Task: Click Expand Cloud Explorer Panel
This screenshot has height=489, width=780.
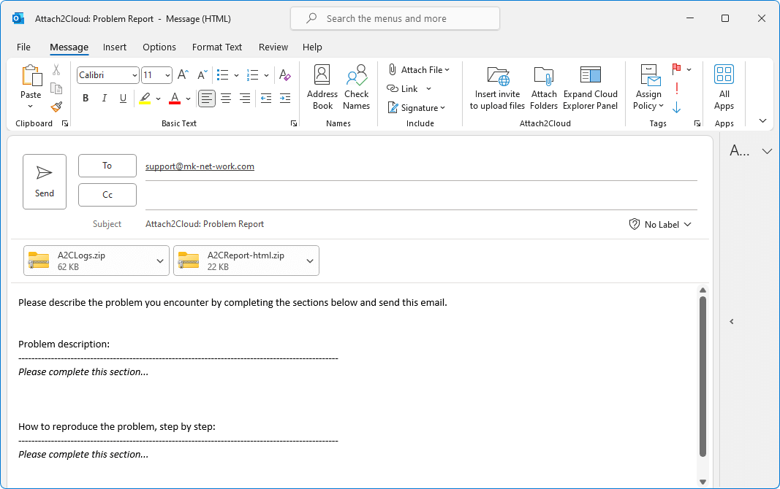Action: [591, 88]
